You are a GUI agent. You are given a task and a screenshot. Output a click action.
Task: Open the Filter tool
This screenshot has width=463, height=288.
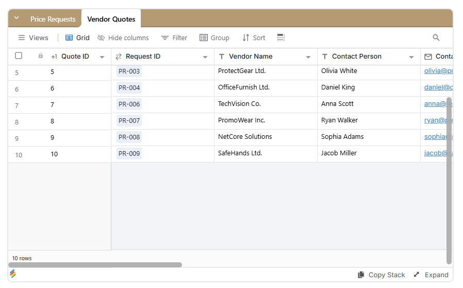coord(174,38)
